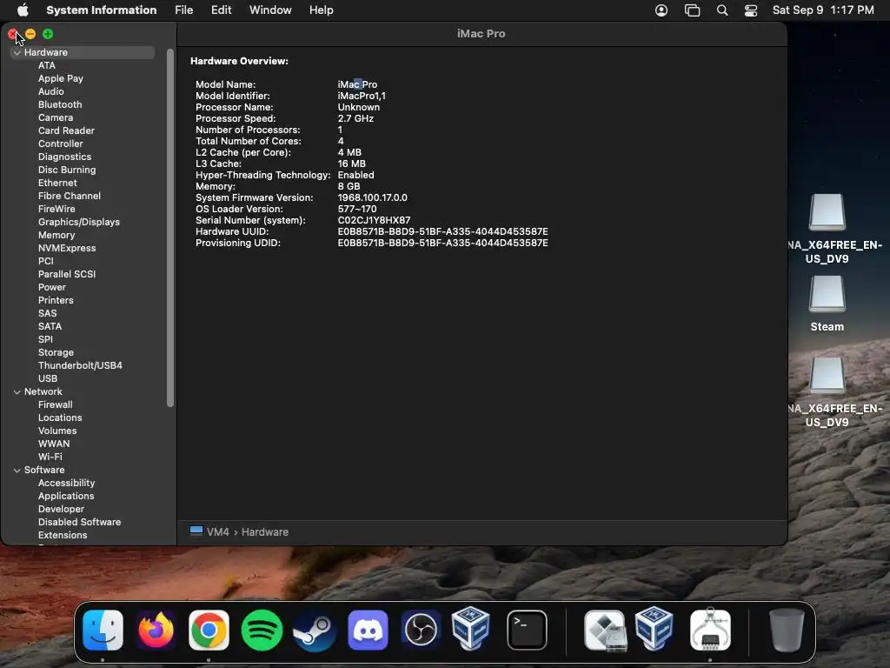Select Ethernet in the sidebar
890x668 pixels.
(57, 183)
